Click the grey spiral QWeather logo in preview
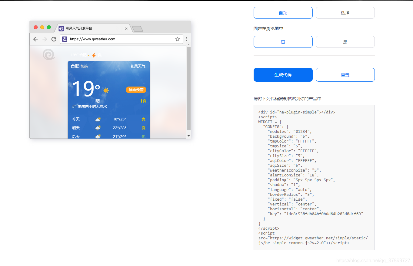Image resolution: width=413 pixels, height=266 pixels. tap(49, 54)
